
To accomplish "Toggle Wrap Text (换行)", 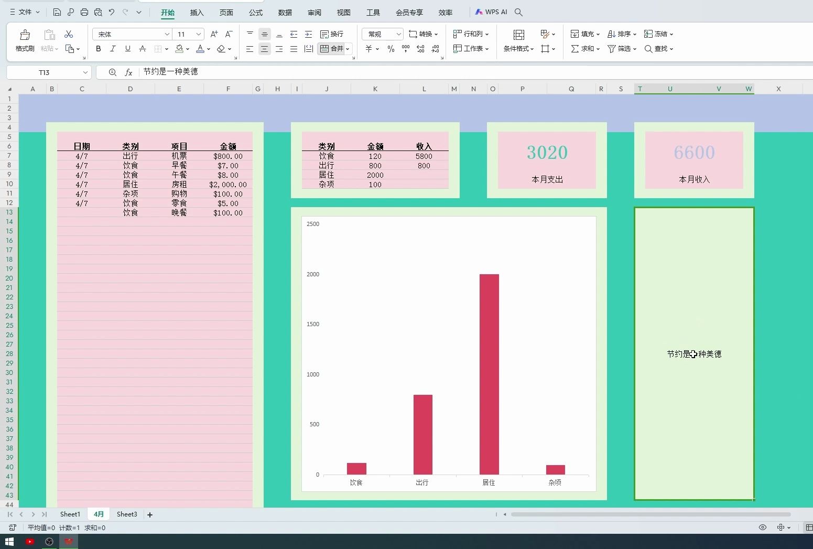I will 332,34.
